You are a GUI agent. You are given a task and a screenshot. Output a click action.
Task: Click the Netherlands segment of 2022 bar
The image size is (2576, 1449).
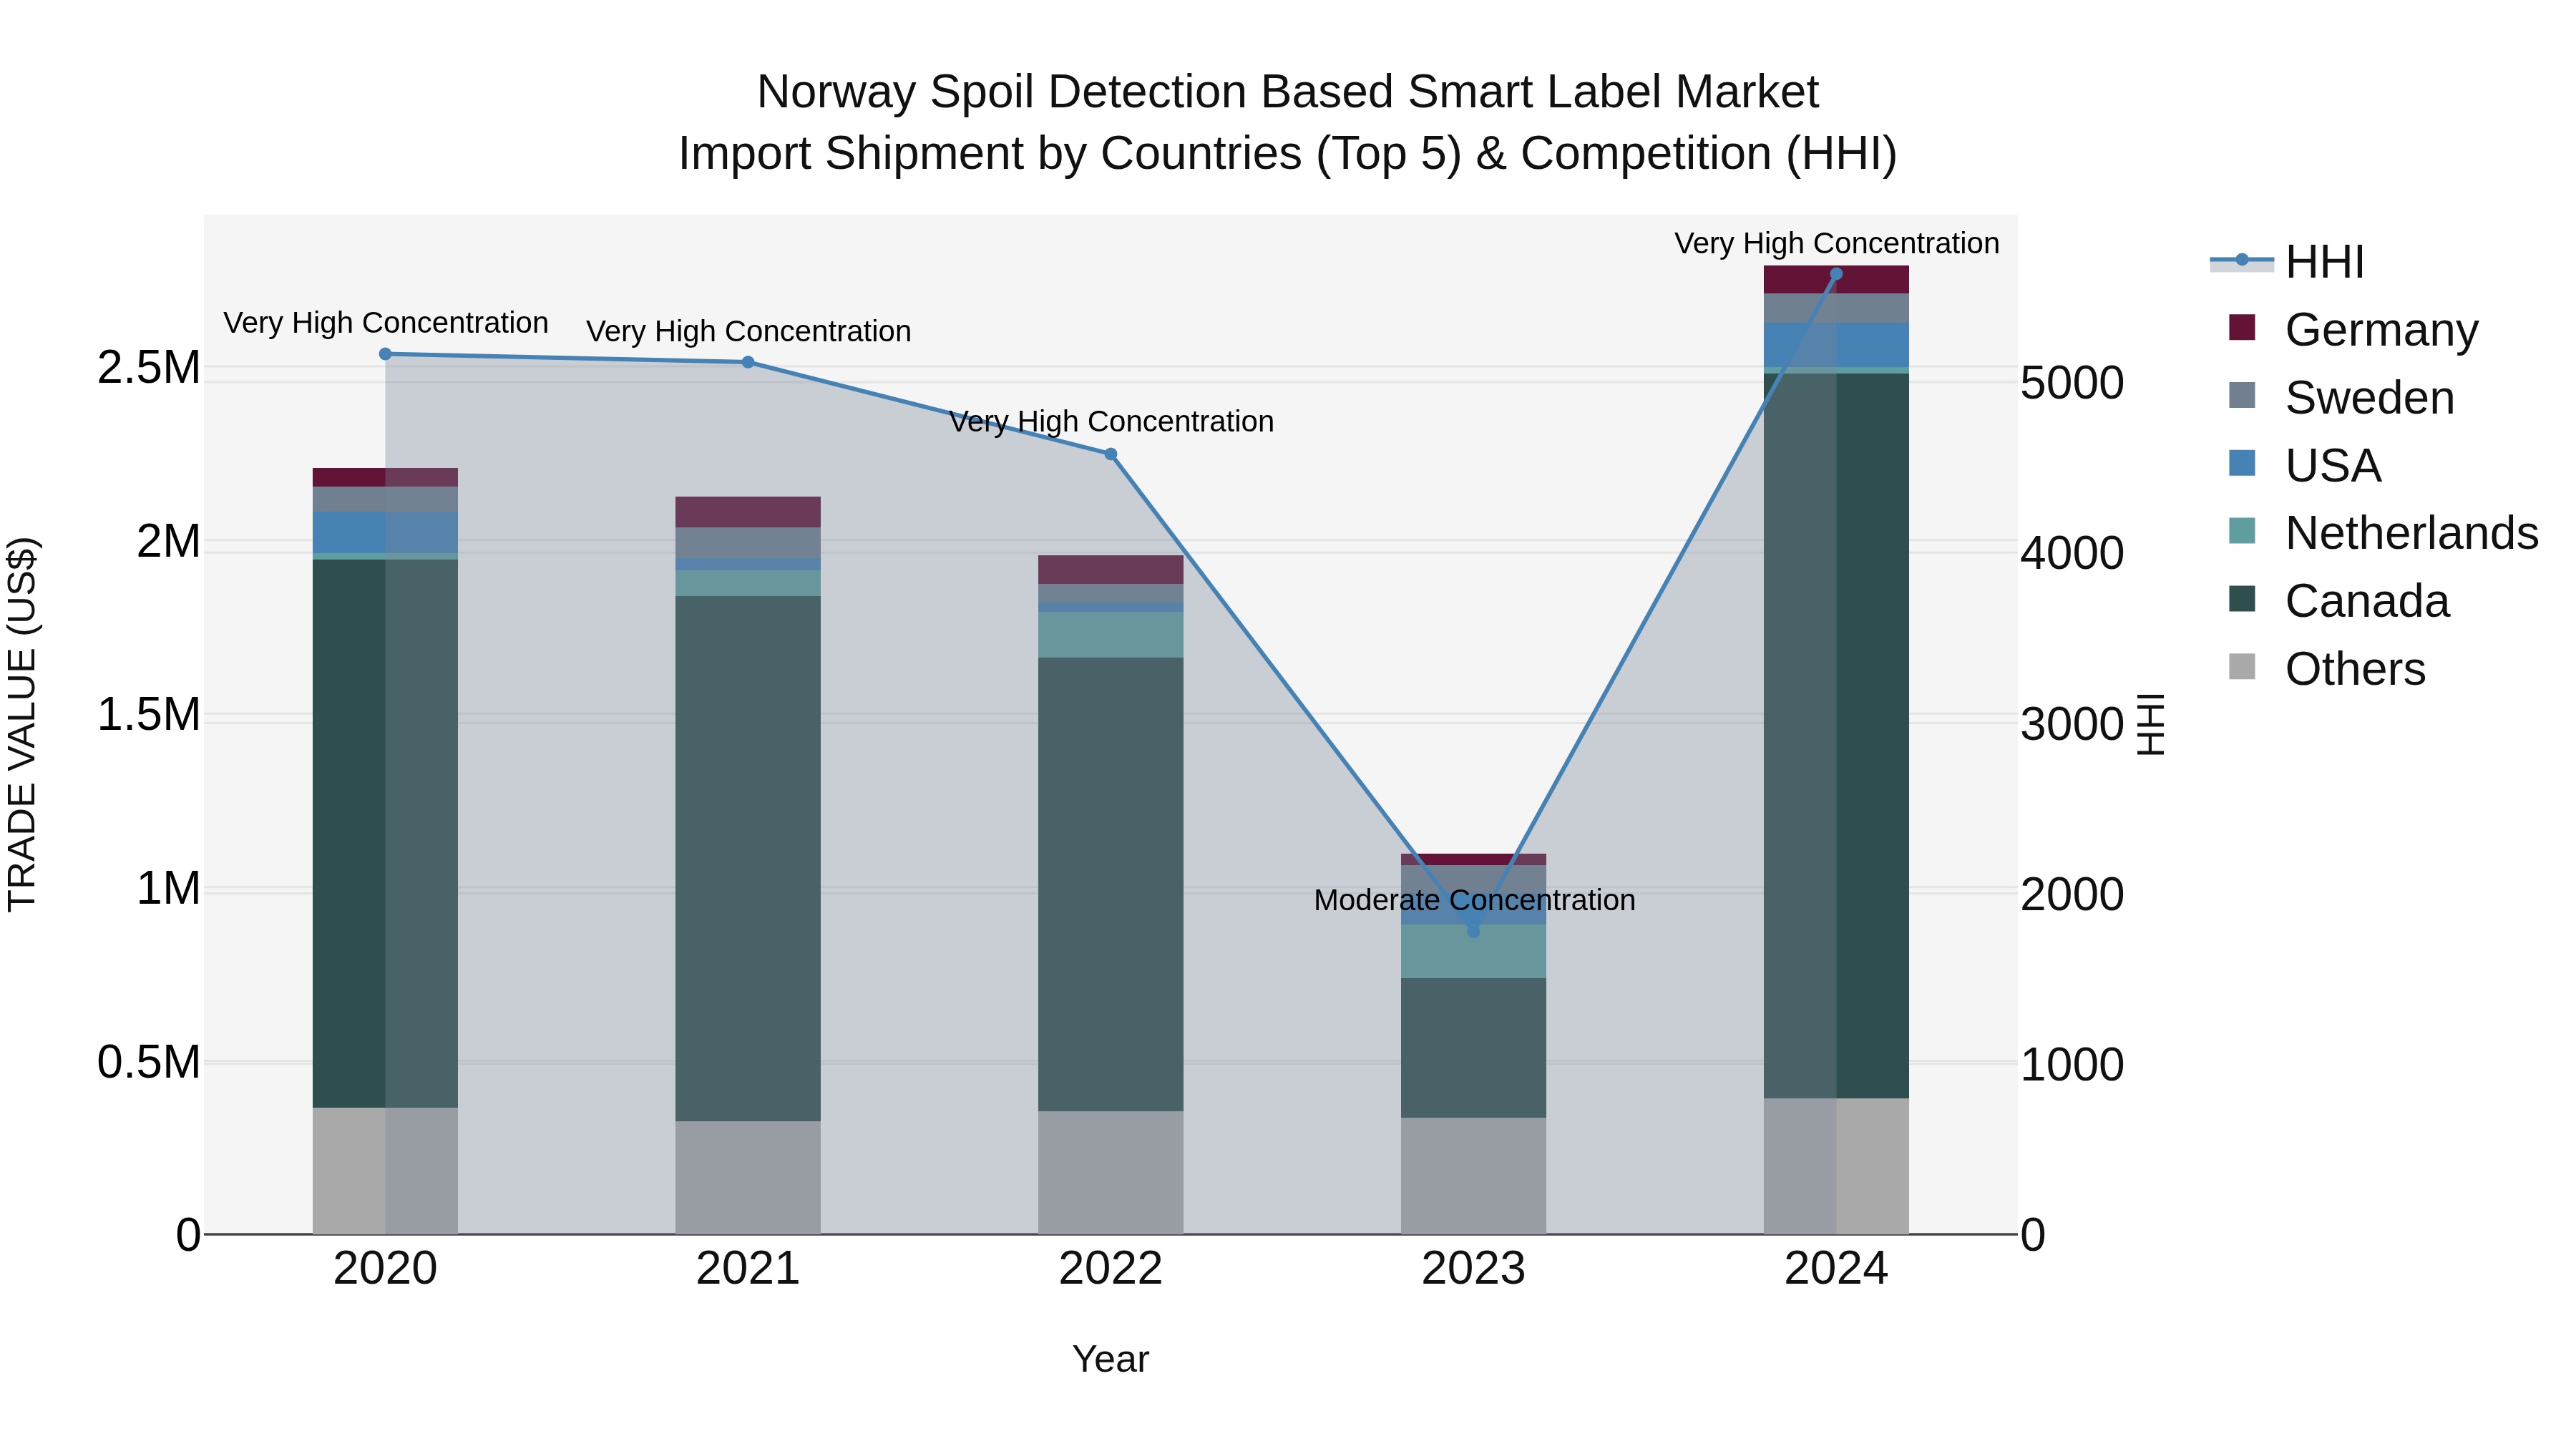1110,634
